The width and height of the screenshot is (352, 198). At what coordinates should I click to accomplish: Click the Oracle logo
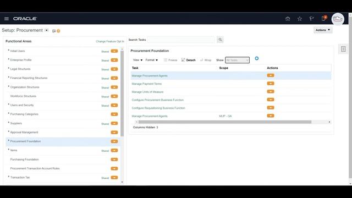click(x=25, y=19)
